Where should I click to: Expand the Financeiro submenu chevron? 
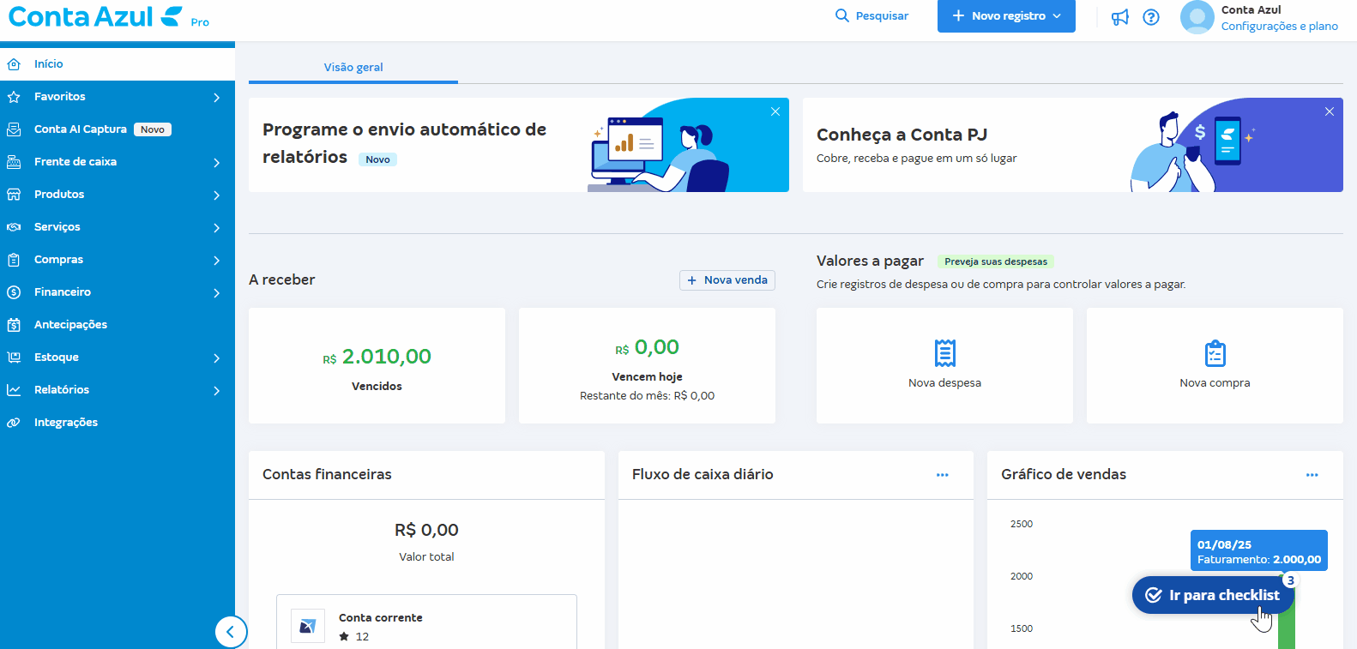(x=217, y=293)
